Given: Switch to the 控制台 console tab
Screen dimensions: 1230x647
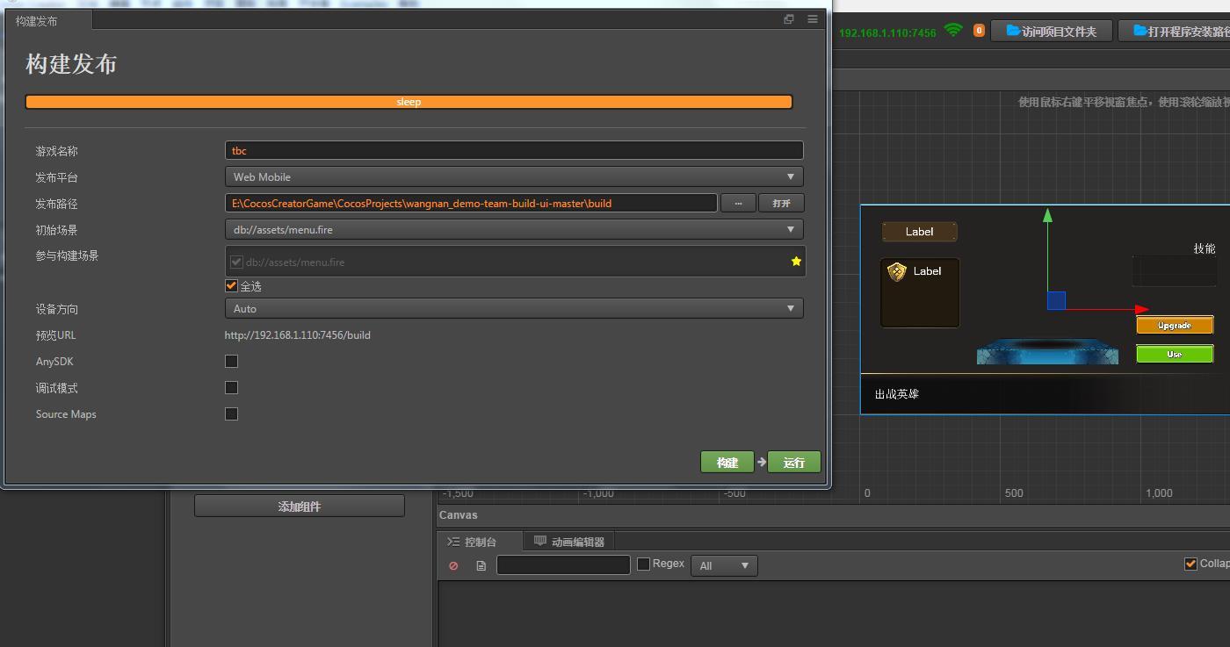Looking at the screenshot, I should coord(480,542).
